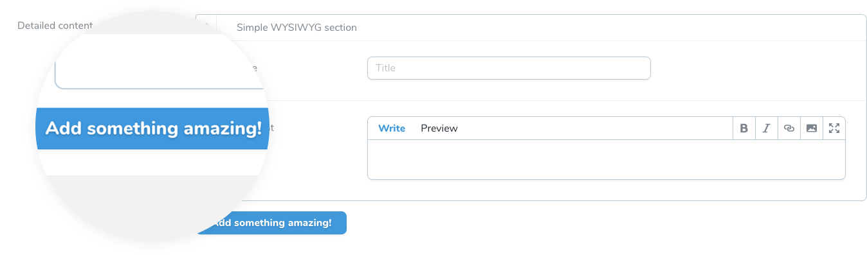Click the partially hidden Title field label

point(253,68)
